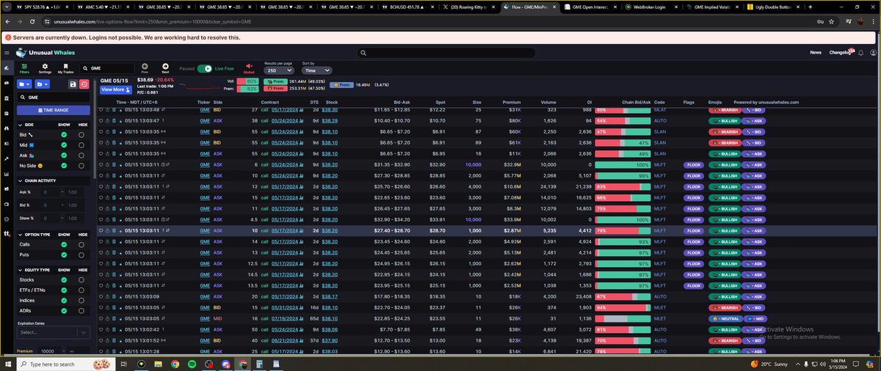Screen dimensions: 881x371
Task: Click the $37.90 stock price link
Action: pos(330,340)
